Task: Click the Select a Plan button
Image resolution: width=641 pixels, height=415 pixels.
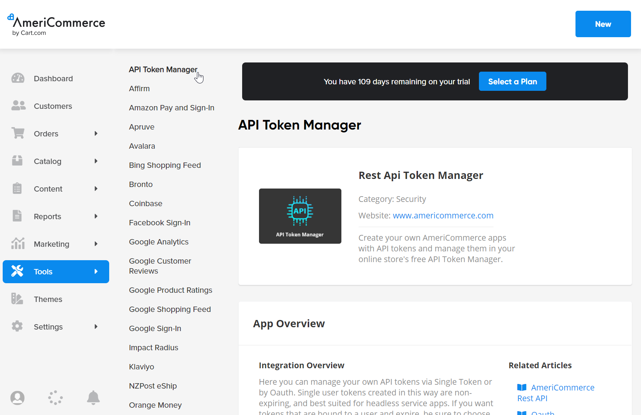Action: click(x=513, y=81)
